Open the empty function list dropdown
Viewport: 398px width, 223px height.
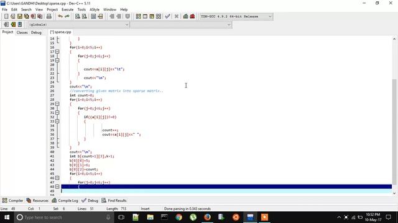coord(181,25)
